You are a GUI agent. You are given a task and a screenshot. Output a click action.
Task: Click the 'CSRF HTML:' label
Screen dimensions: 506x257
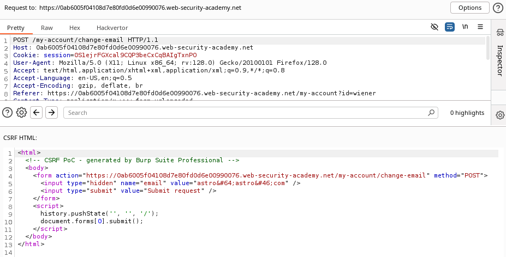point(20,138)
